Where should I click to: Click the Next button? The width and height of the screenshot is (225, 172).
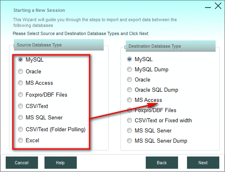point(203,163)
